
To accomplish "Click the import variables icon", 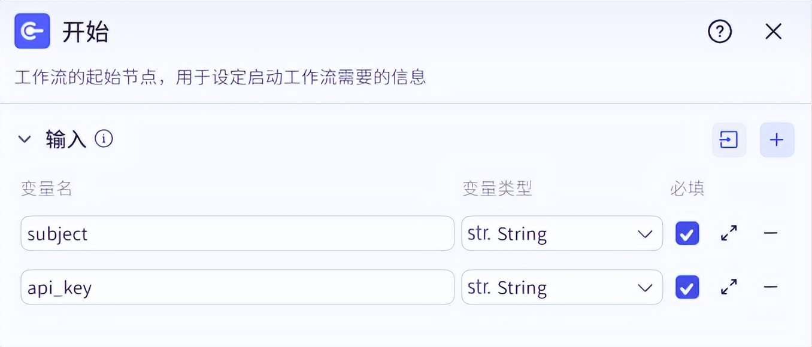I will tap(729, 140).
